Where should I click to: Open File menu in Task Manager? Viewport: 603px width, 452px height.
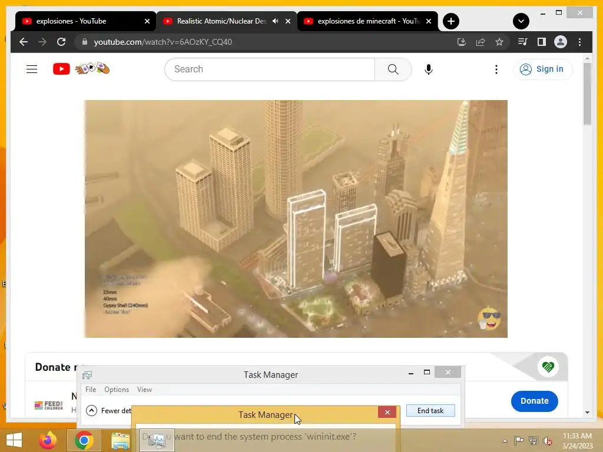pyautogui.click(x=91, y=390)
